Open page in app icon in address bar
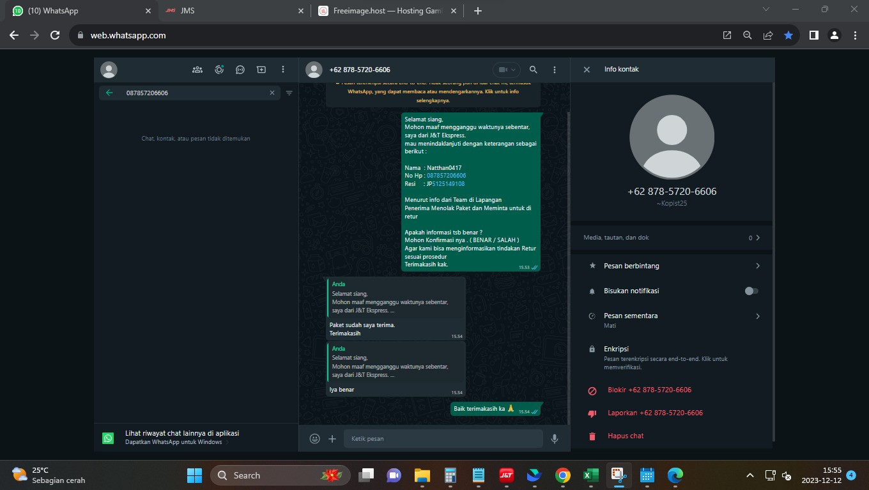869x490 pixels. [x=727, y=36]
